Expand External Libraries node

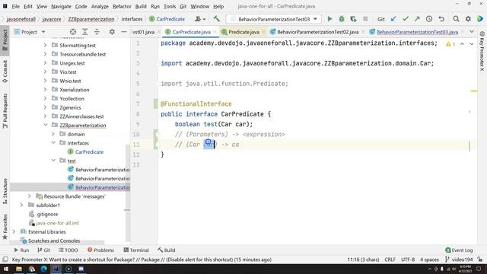(14, 231)
